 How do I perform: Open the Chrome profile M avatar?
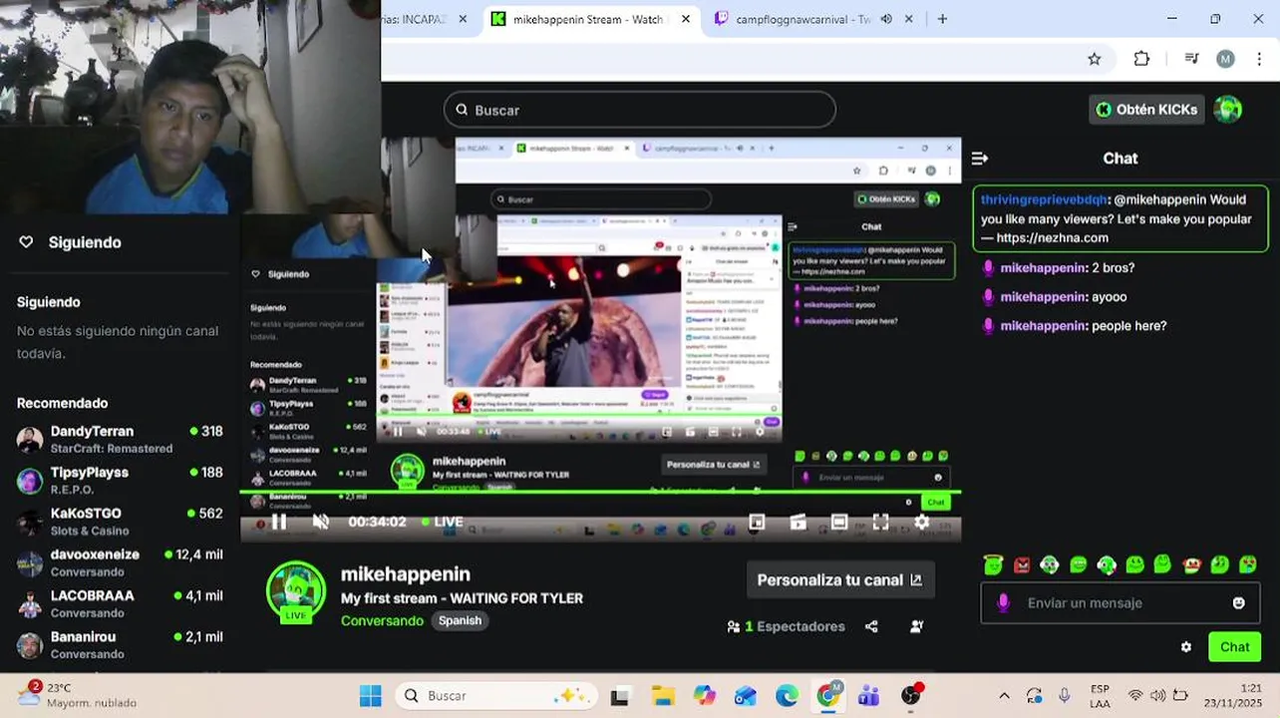(1225, 59)
